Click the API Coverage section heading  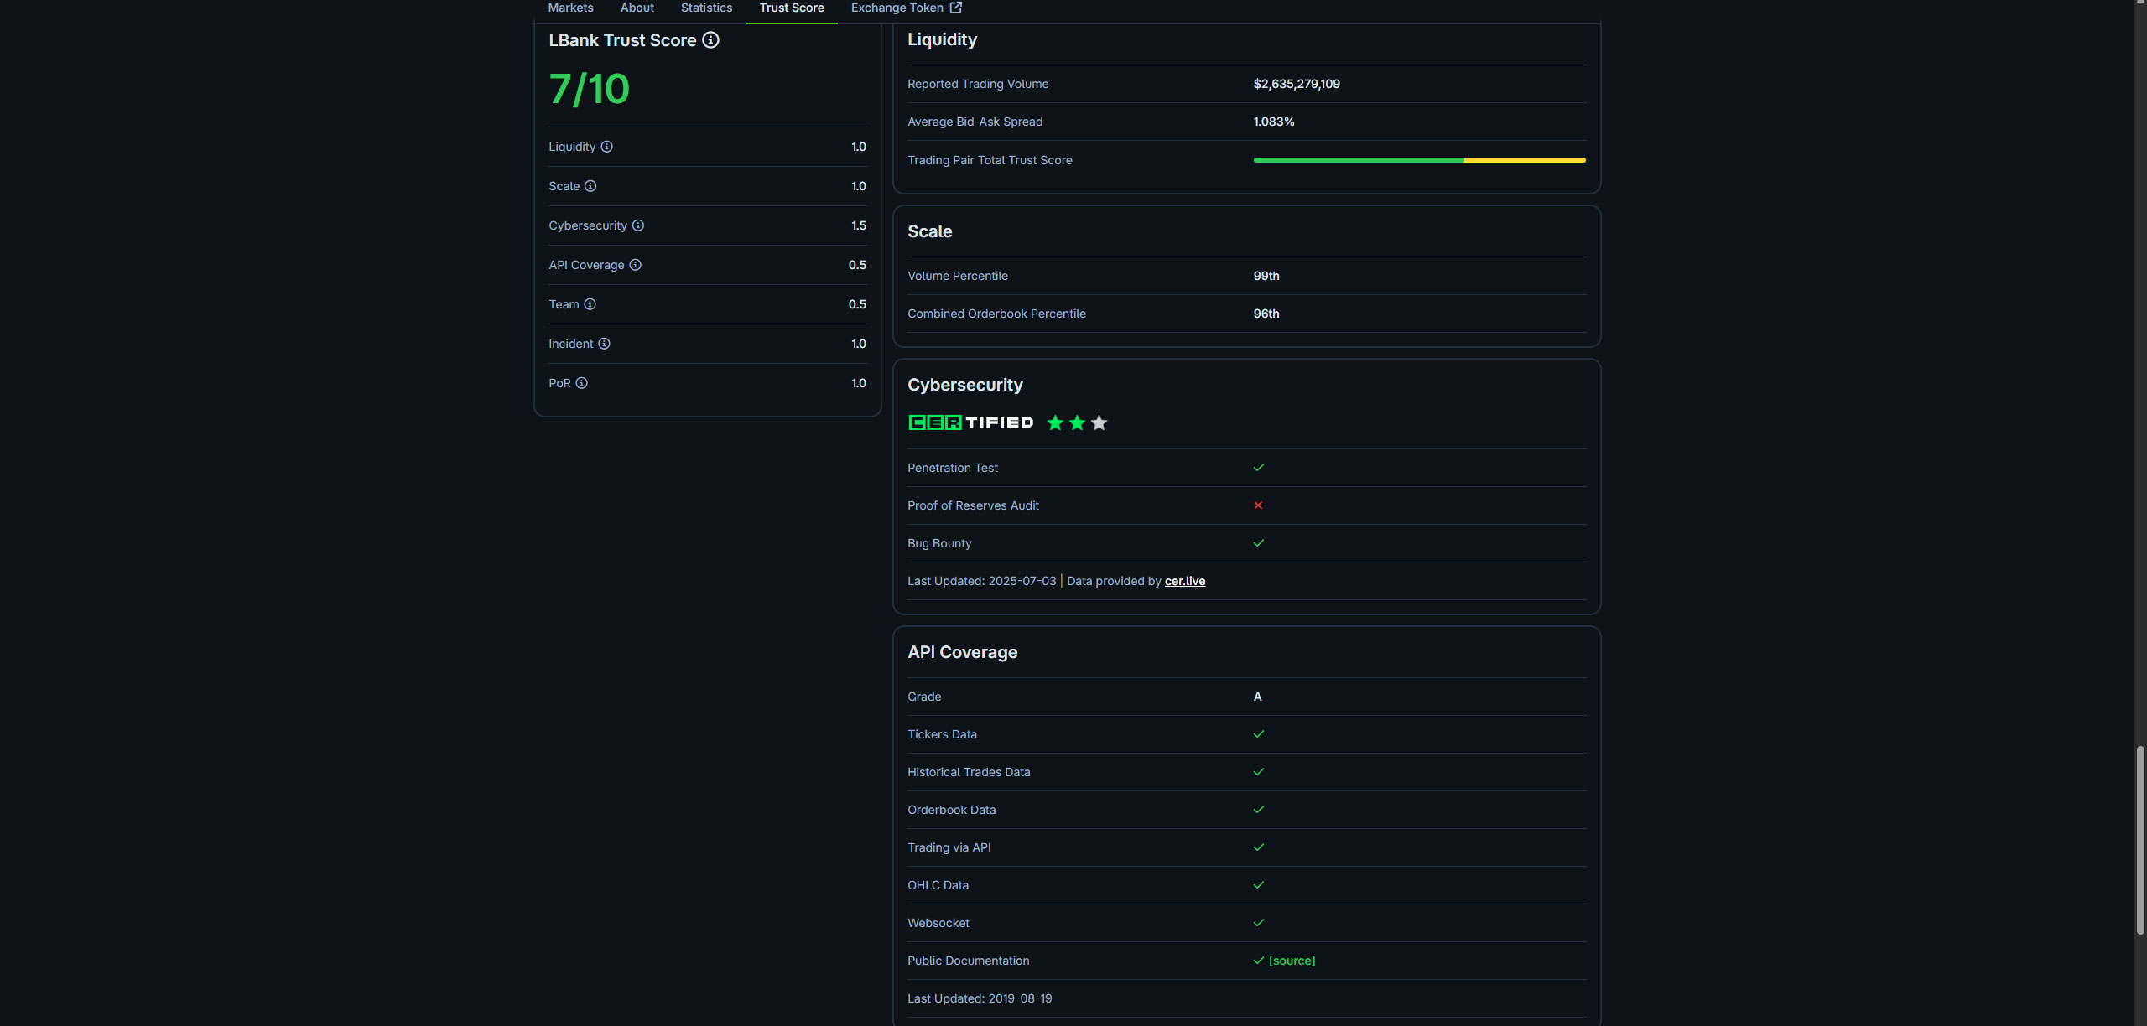[x=962, y=652]
